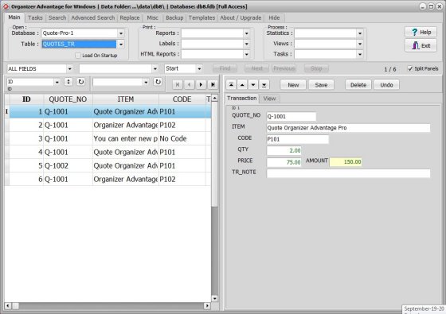446x314 pixels.
Task: Switch to the Search tab
Action: 57,17
